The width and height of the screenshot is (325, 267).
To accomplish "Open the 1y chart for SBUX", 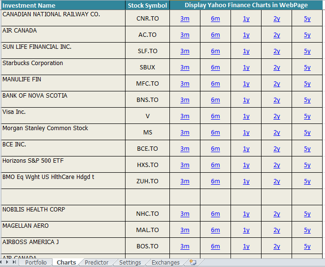I will tap(246, 67).
